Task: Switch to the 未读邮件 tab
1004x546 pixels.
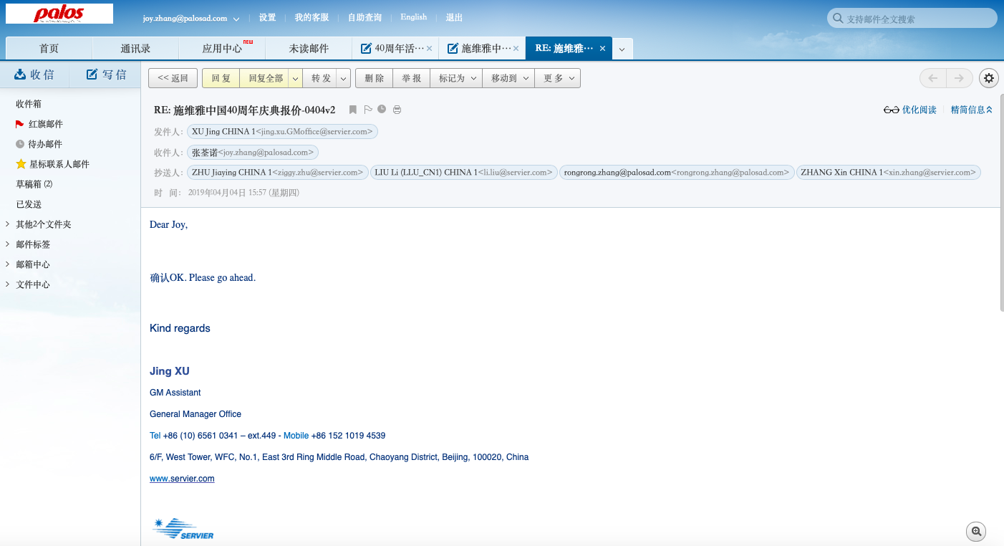Action: (x=309, y=49)
